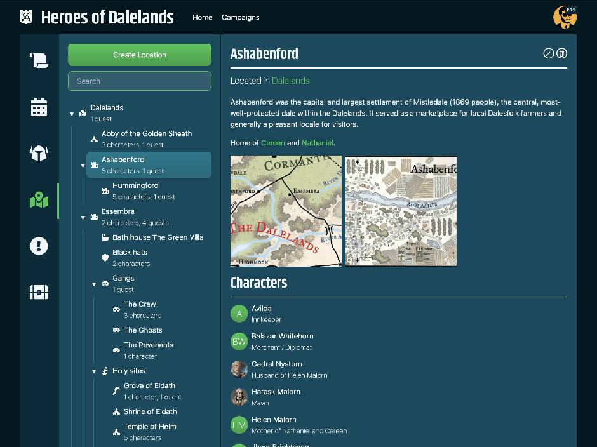The width and height of the screenshot is (597, 447).
Task: Click the trash delete icon for Ashabenford
Action: (562, 53)
